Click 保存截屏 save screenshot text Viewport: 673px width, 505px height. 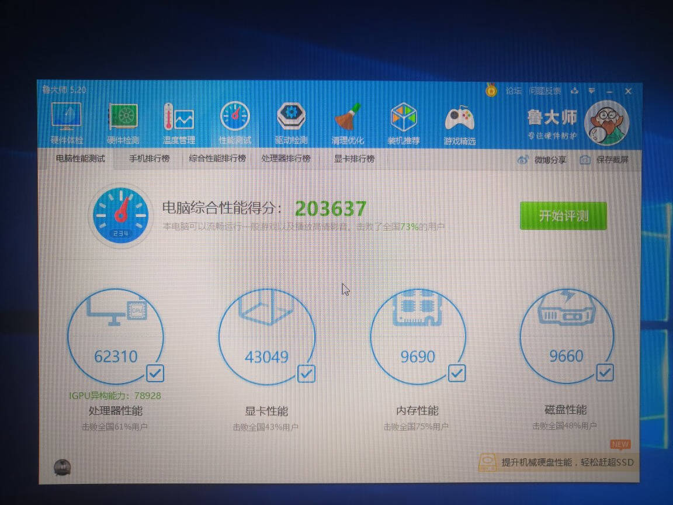click(x=612, y=160)
